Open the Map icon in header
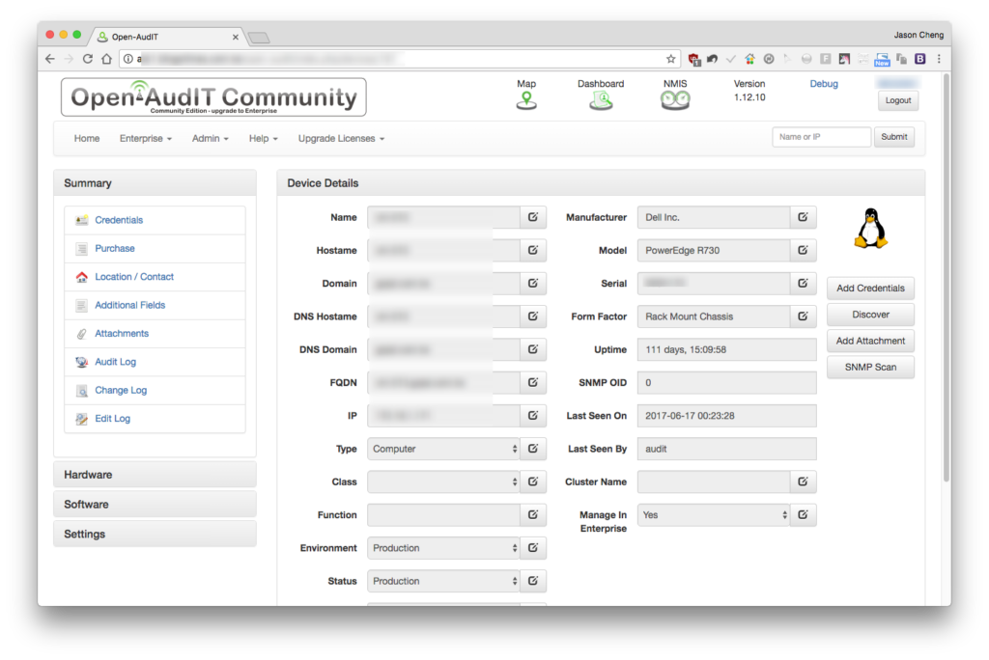The width and height of the screenshot is (989, 660). tap(526, 100)
